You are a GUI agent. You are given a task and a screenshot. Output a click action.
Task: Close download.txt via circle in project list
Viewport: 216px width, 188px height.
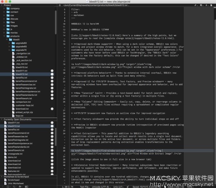pyautogui.click(x=52, y=109)
